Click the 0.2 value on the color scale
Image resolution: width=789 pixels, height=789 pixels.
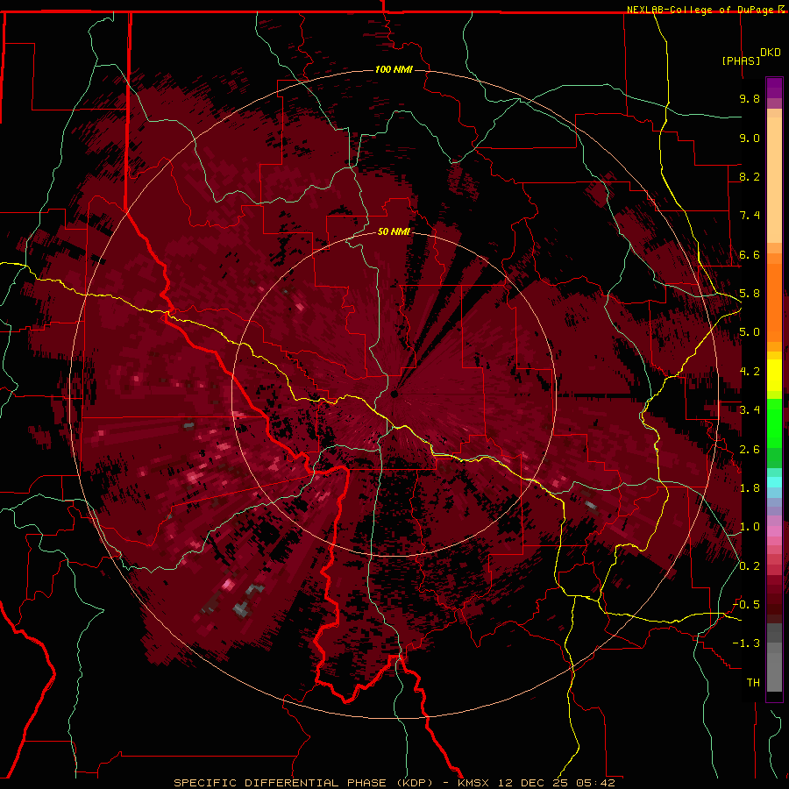tap(750, 566)
